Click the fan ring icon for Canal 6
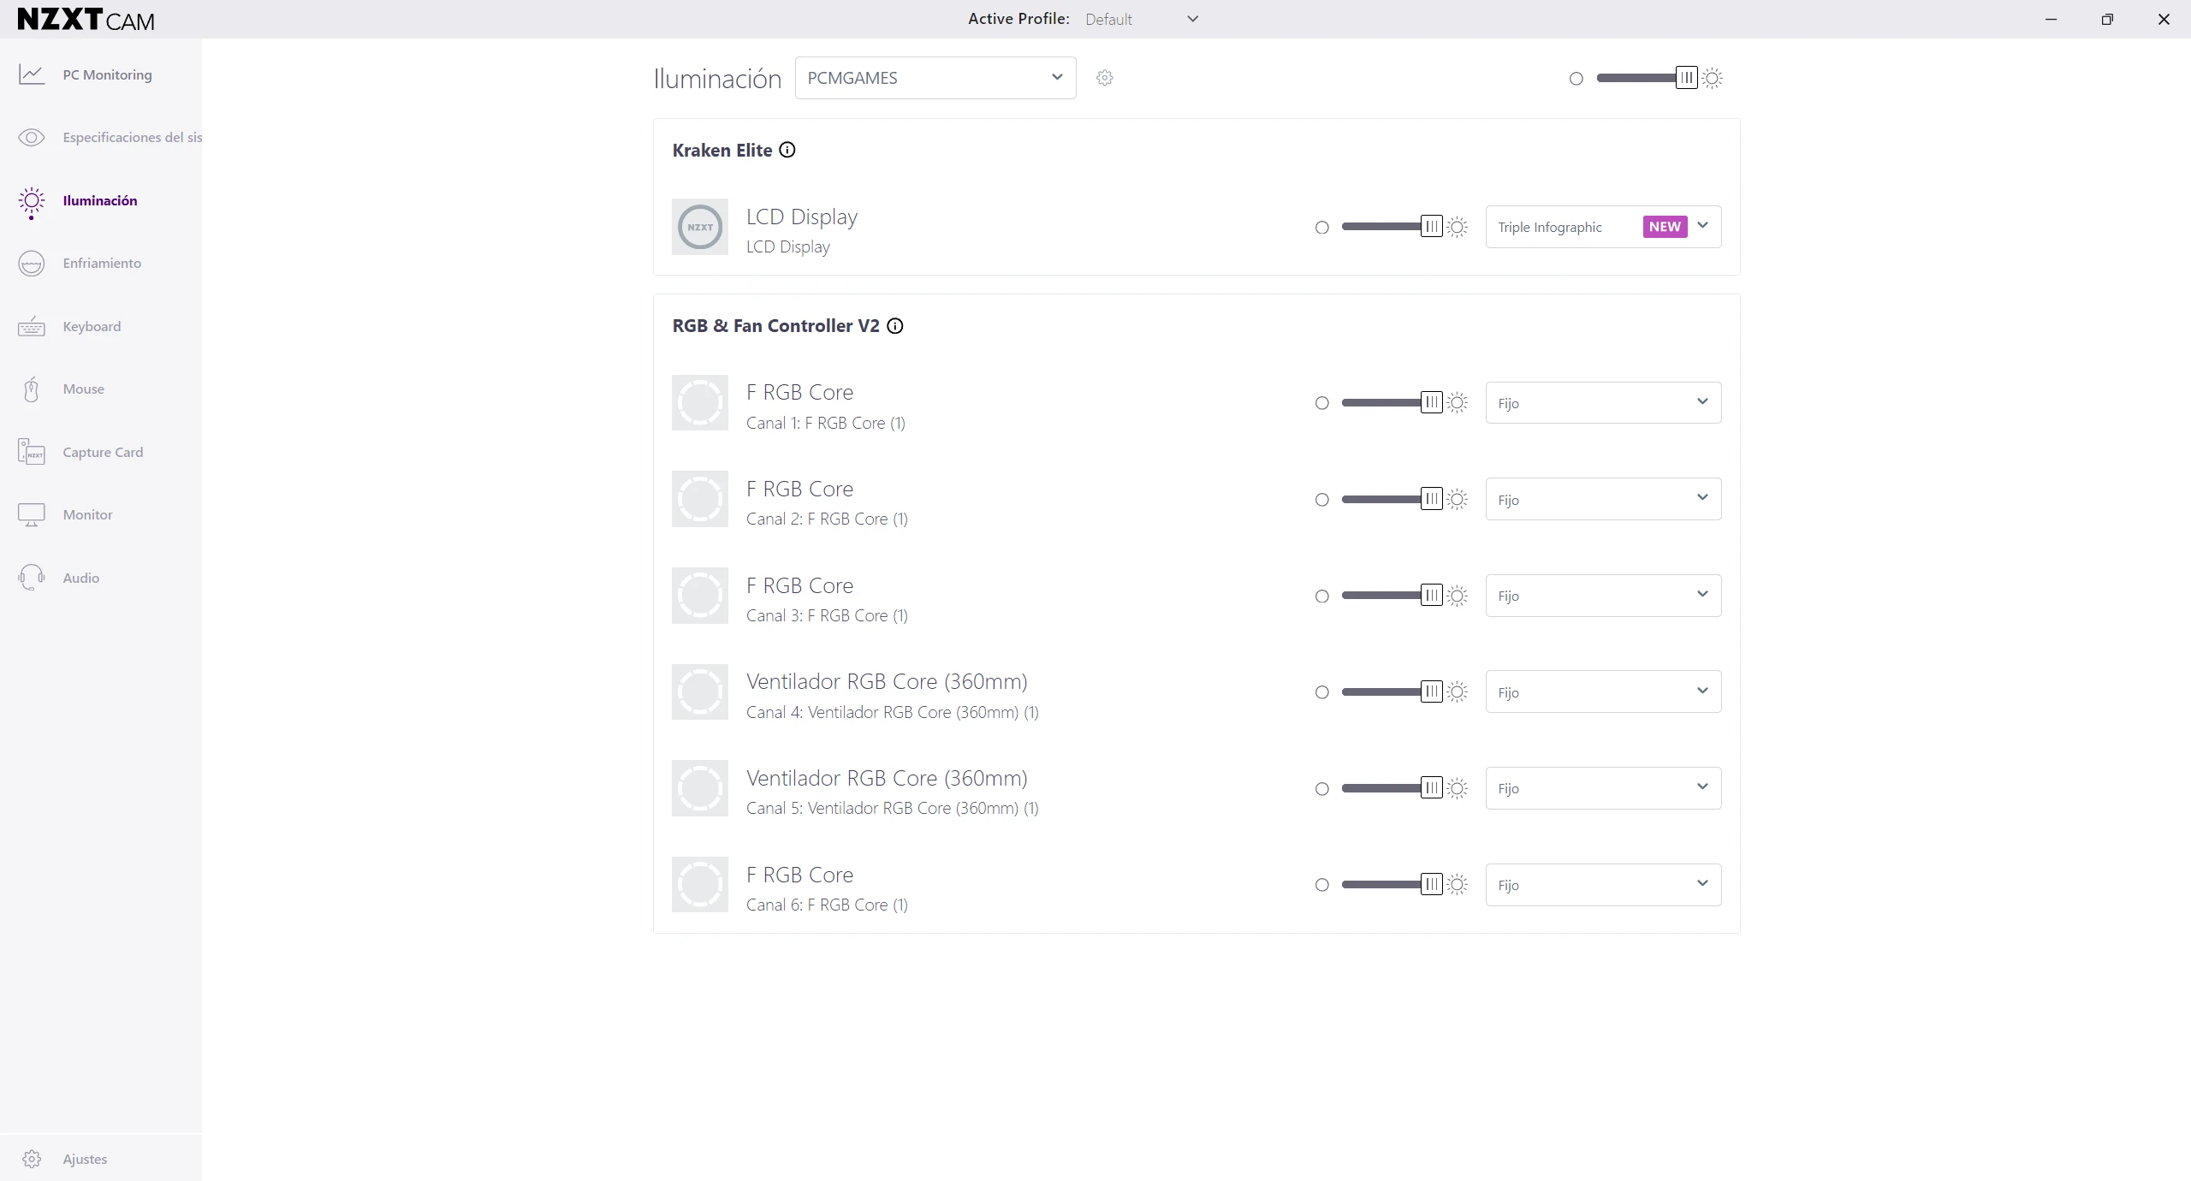 [700, 885]
